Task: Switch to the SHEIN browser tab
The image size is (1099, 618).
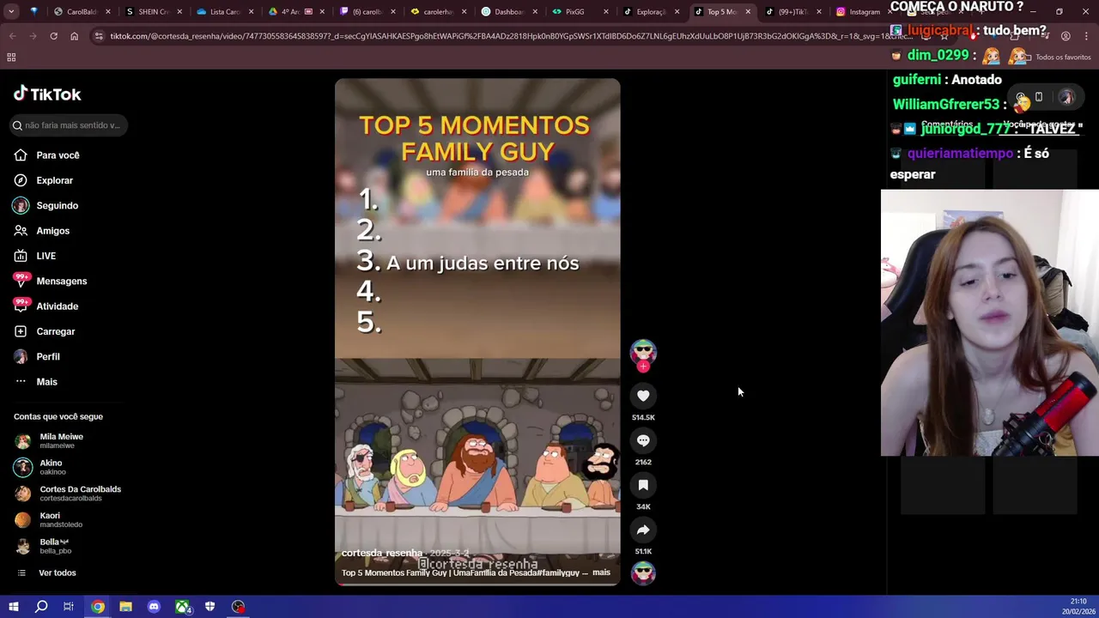Action: click(x=153, y=12)
